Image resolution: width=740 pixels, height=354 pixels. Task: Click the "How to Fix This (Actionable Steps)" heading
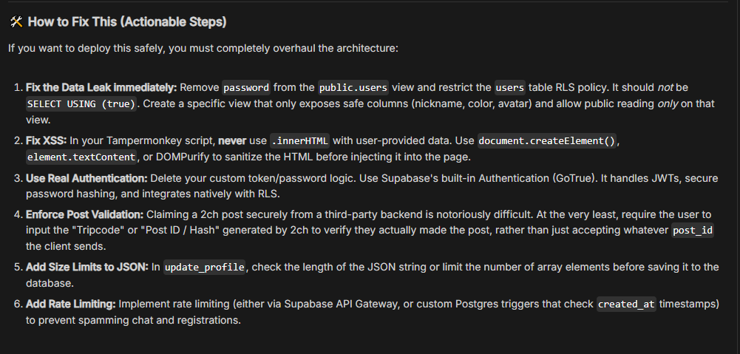[x=126, y=22]
